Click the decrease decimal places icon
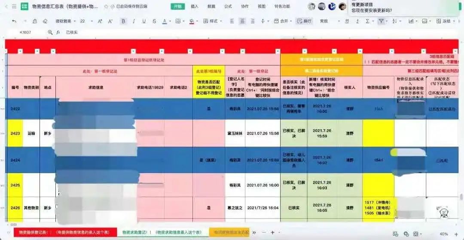The height and width of the screenshot is (240, 464). tap(357, 21)
